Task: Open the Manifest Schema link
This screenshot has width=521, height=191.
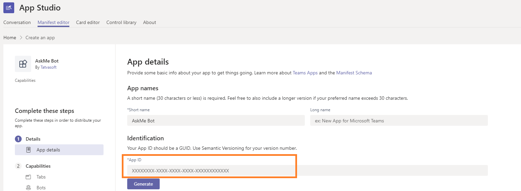Action: click(x=354, y=73)
